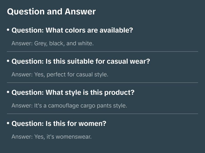This screenshot has width=205, height=153.
Task: Select the "Yes, perfect for casual style." answer
Action: coord(60,75)
